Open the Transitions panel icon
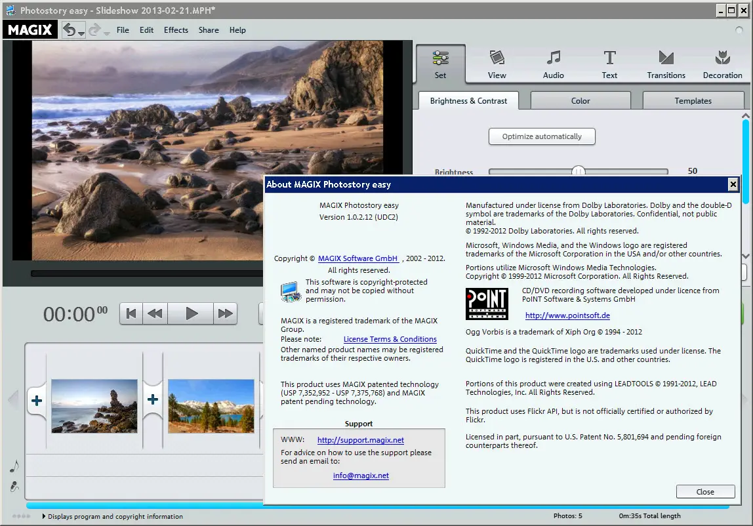753x526 pixels. tap(666, 58)
